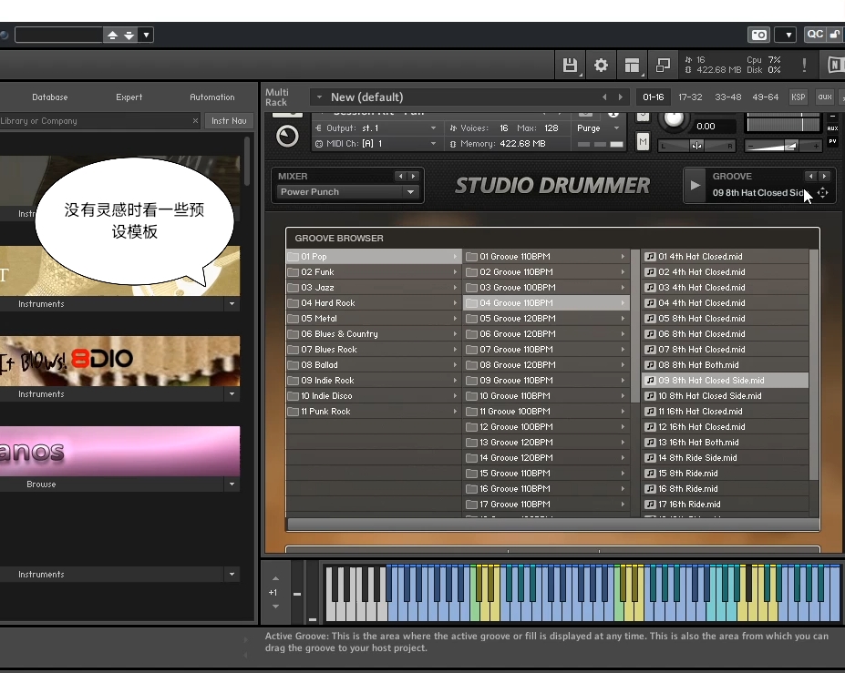This screenshot has width=845, height=673.
Task: Open New (default) multi dropdown arrow
Action: tap(319, 97)
